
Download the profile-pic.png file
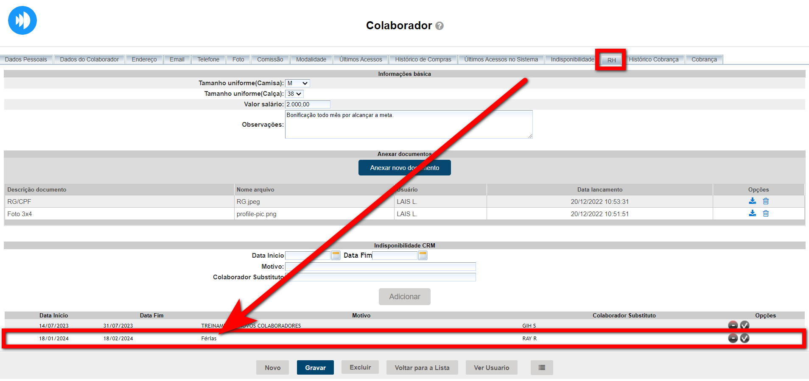coord(752,214)
